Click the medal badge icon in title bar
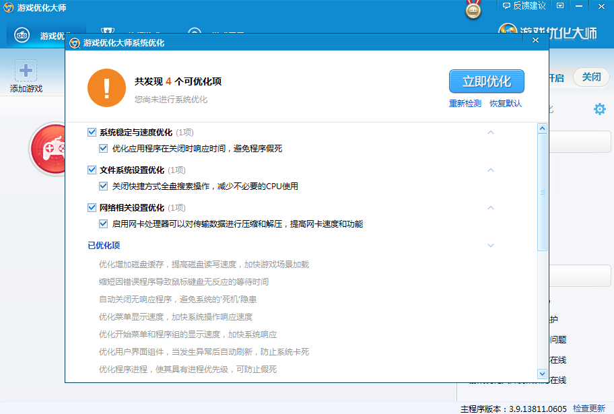The image size is (614, 414). click(474, 9)
